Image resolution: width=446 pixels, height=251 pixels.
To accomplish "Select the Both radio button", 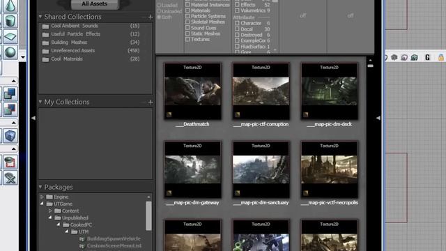I will [x=159, y=17].
